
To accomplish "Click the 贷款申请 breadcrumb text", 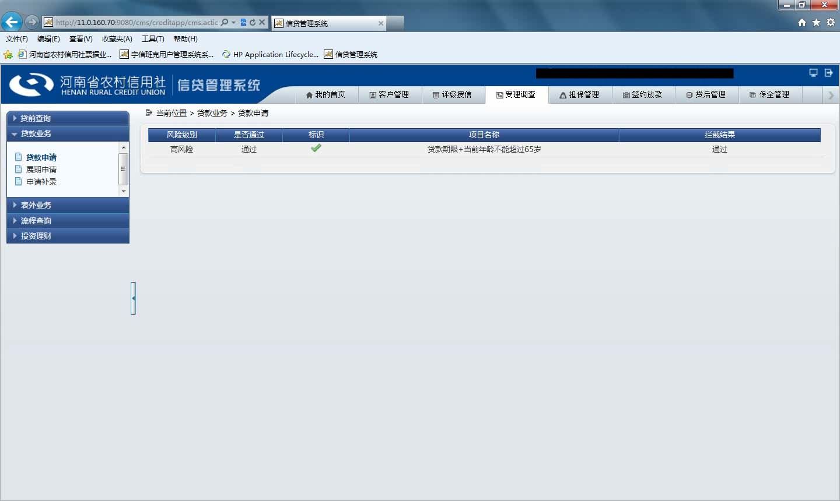I will pos(253,113).
